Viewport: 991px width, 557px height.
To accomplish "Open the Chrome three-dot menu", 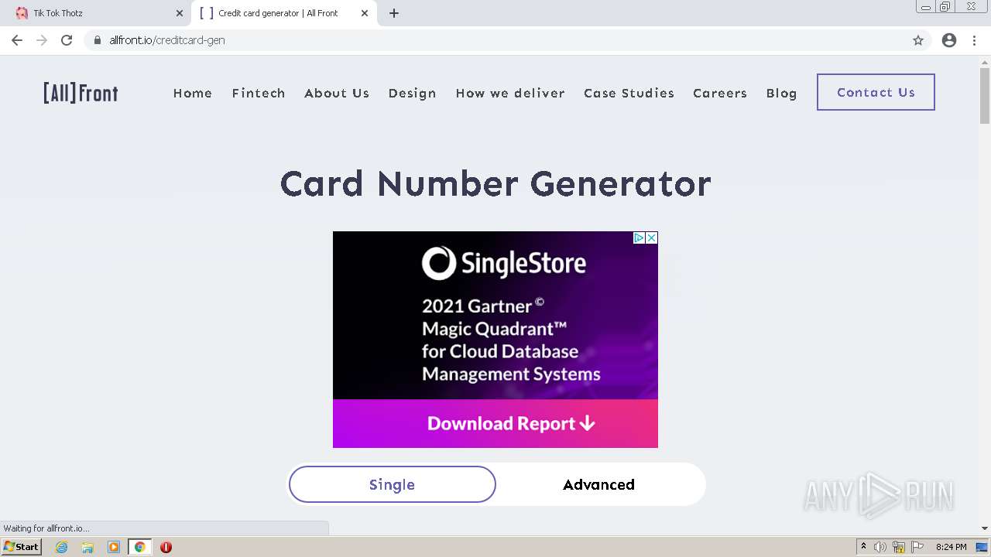I will click(x=975, y=40).
